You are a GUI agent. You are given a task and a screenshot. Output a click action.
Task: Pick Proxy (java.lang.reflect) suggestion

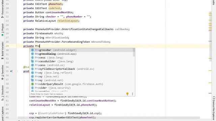(81, 73)
